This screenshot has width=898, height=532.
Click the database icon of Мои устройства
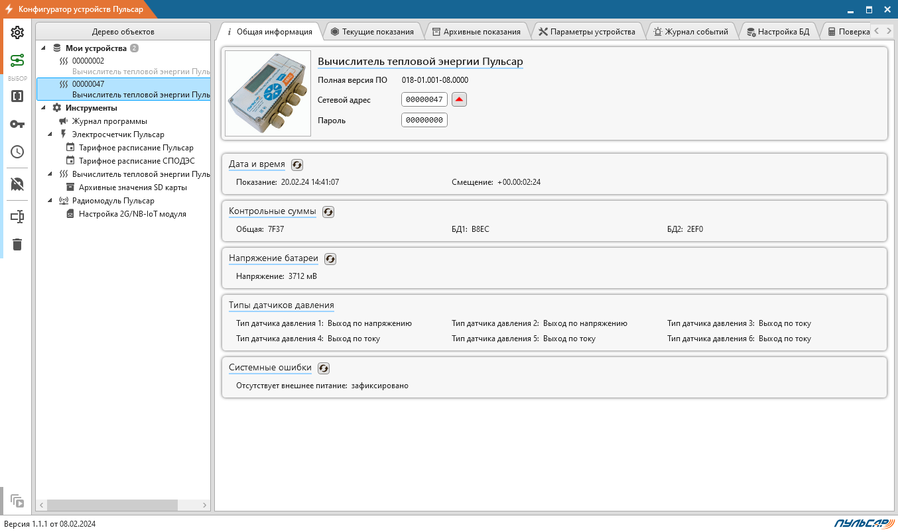point(57,48)
